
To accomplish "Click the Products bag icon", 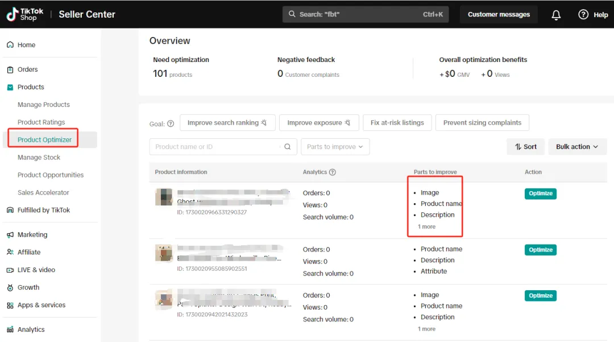I will click(10, 87).
